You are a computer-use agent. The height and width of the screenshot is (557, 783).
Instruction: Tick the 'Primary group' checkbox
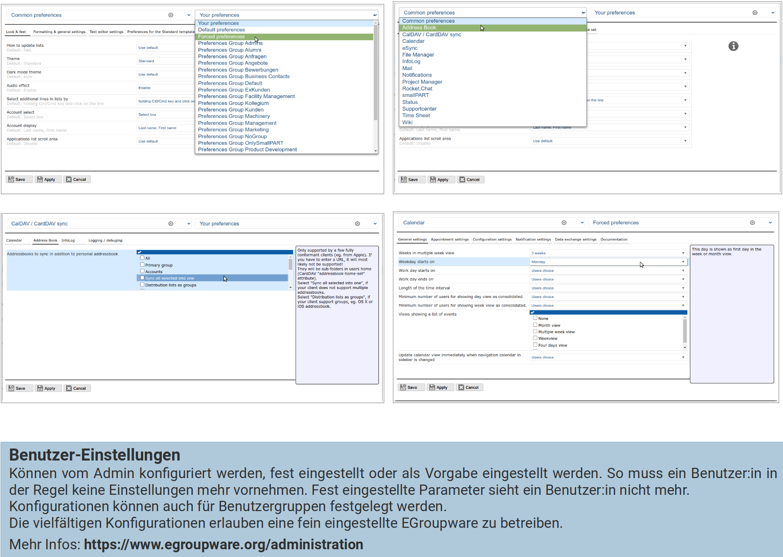point(142,265)
